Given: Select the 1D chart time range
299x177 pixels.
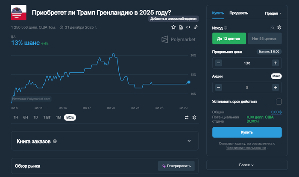Looking at the screenshot, I should (35, 117).
